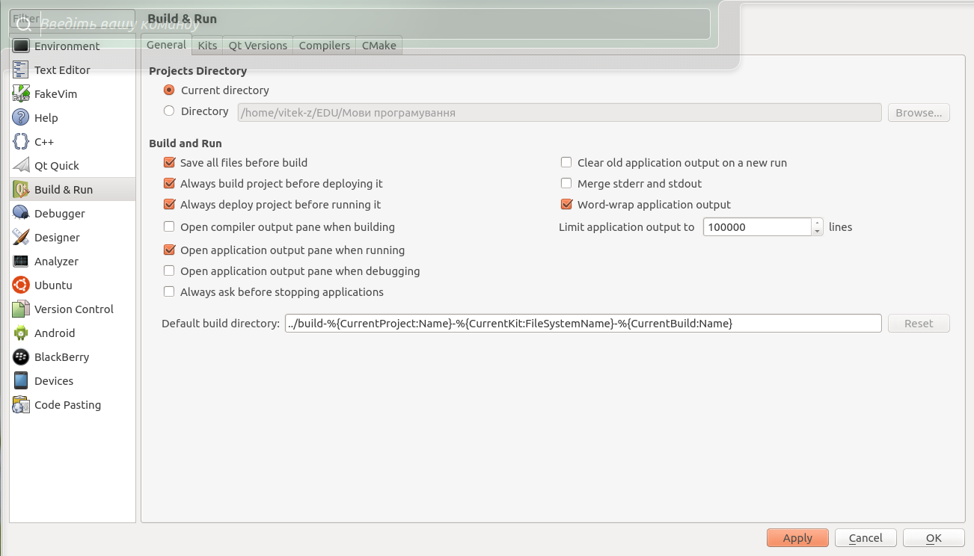Select the Android category icon
Screen dimensions: 974x556
coord(21,333)
